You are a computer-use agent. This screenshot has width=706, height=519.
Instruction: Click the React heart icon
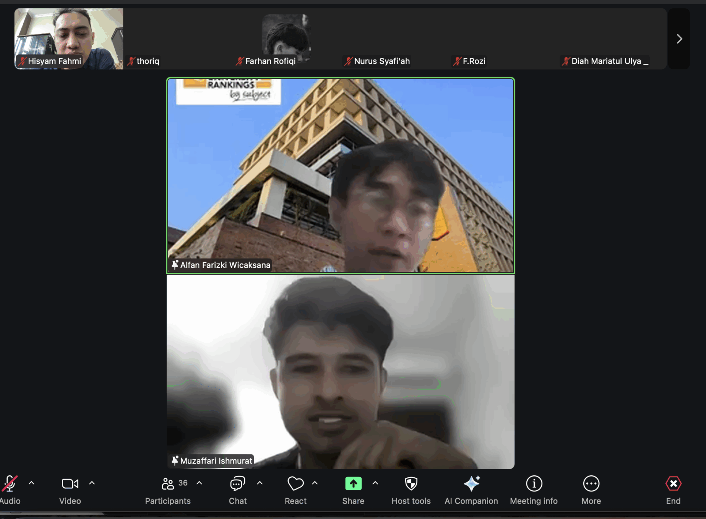pos(295,484)
